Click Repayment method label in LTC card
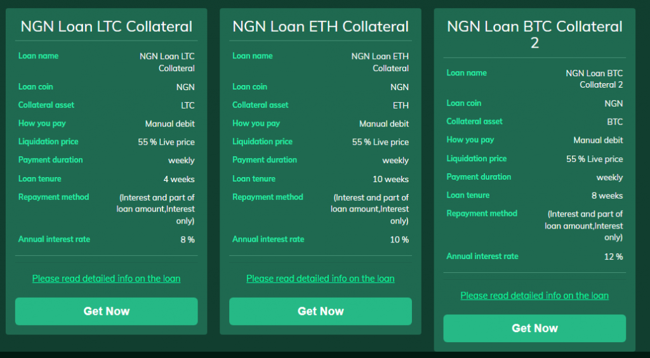 pos(53,197)
